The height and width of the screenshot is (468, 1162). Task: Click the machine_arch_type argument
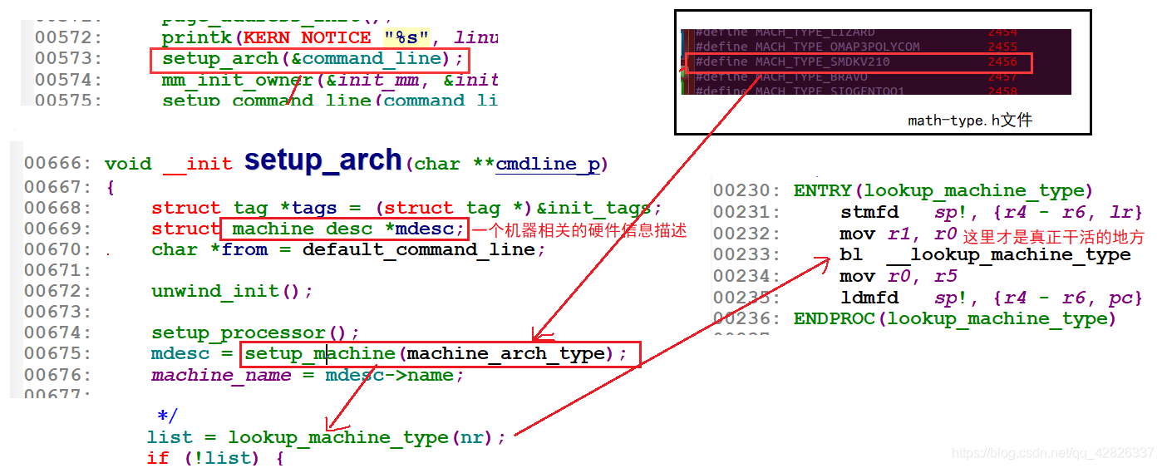click(505, 354)
